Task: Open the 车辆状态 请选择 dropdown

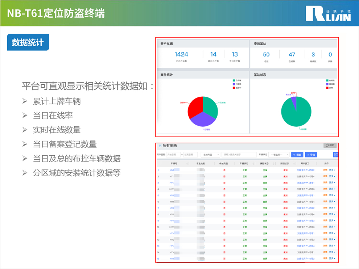Action: [x=279, y=155]
